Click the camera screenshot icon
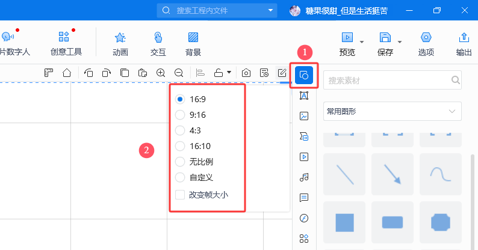 (246, 73)
